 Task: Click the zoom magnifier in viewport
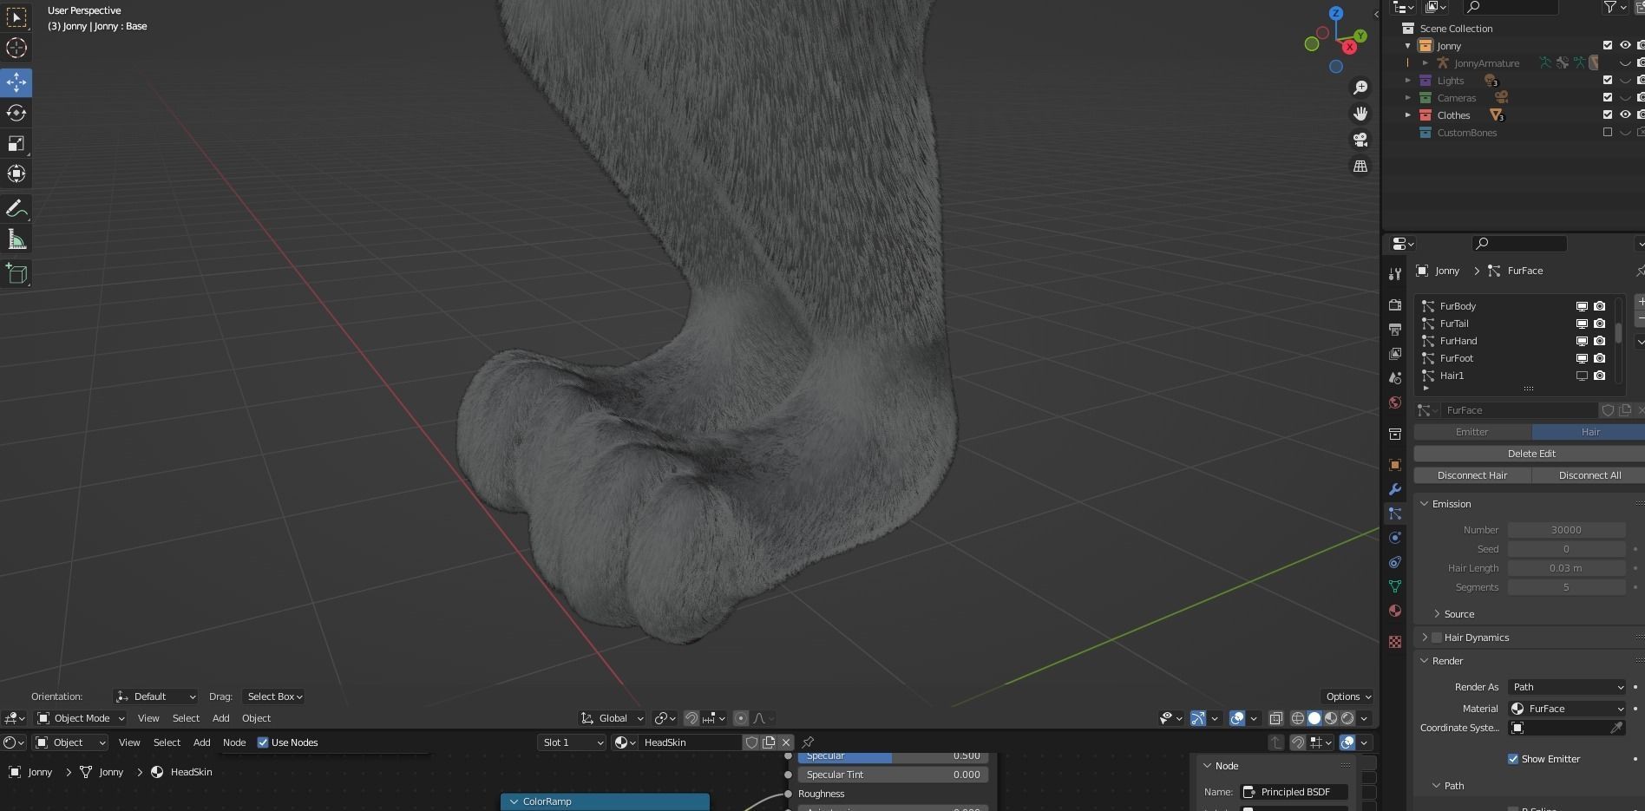pyautogui.click(x=1360, y=88)
